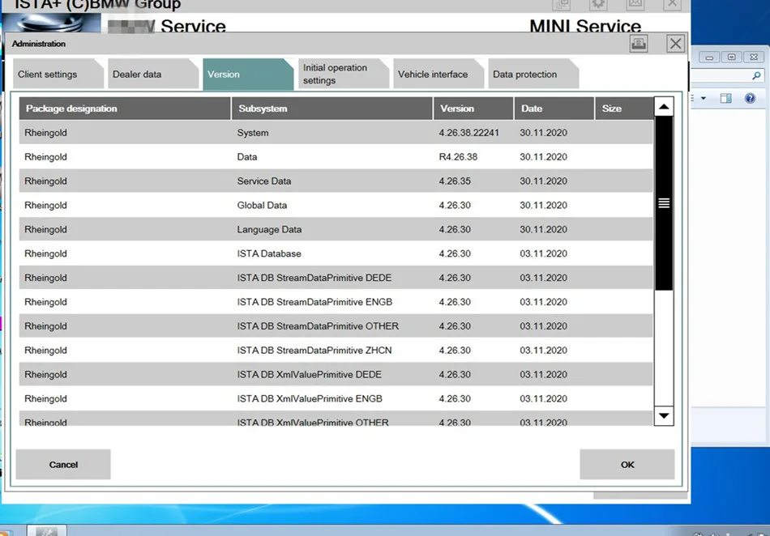The image size is (770, 536).
Task: Click the help icon in background window
Action: pyautogui.click(x=750, y=99)
